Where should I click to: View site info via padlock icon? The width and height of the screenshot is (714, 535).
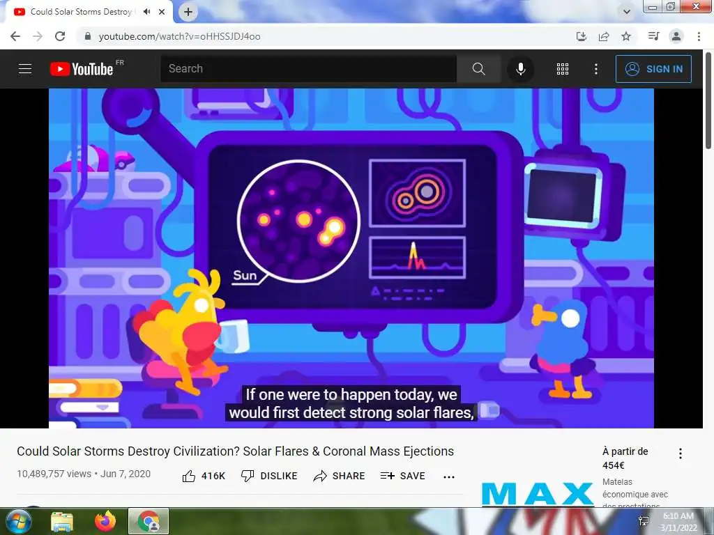coord(88,36)
